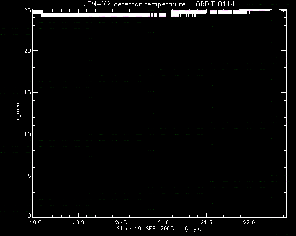The height and width of the screenshot is (236, 296).
Task: Click the y-axis label 'degrees'
Action: (x=18, y=113)
